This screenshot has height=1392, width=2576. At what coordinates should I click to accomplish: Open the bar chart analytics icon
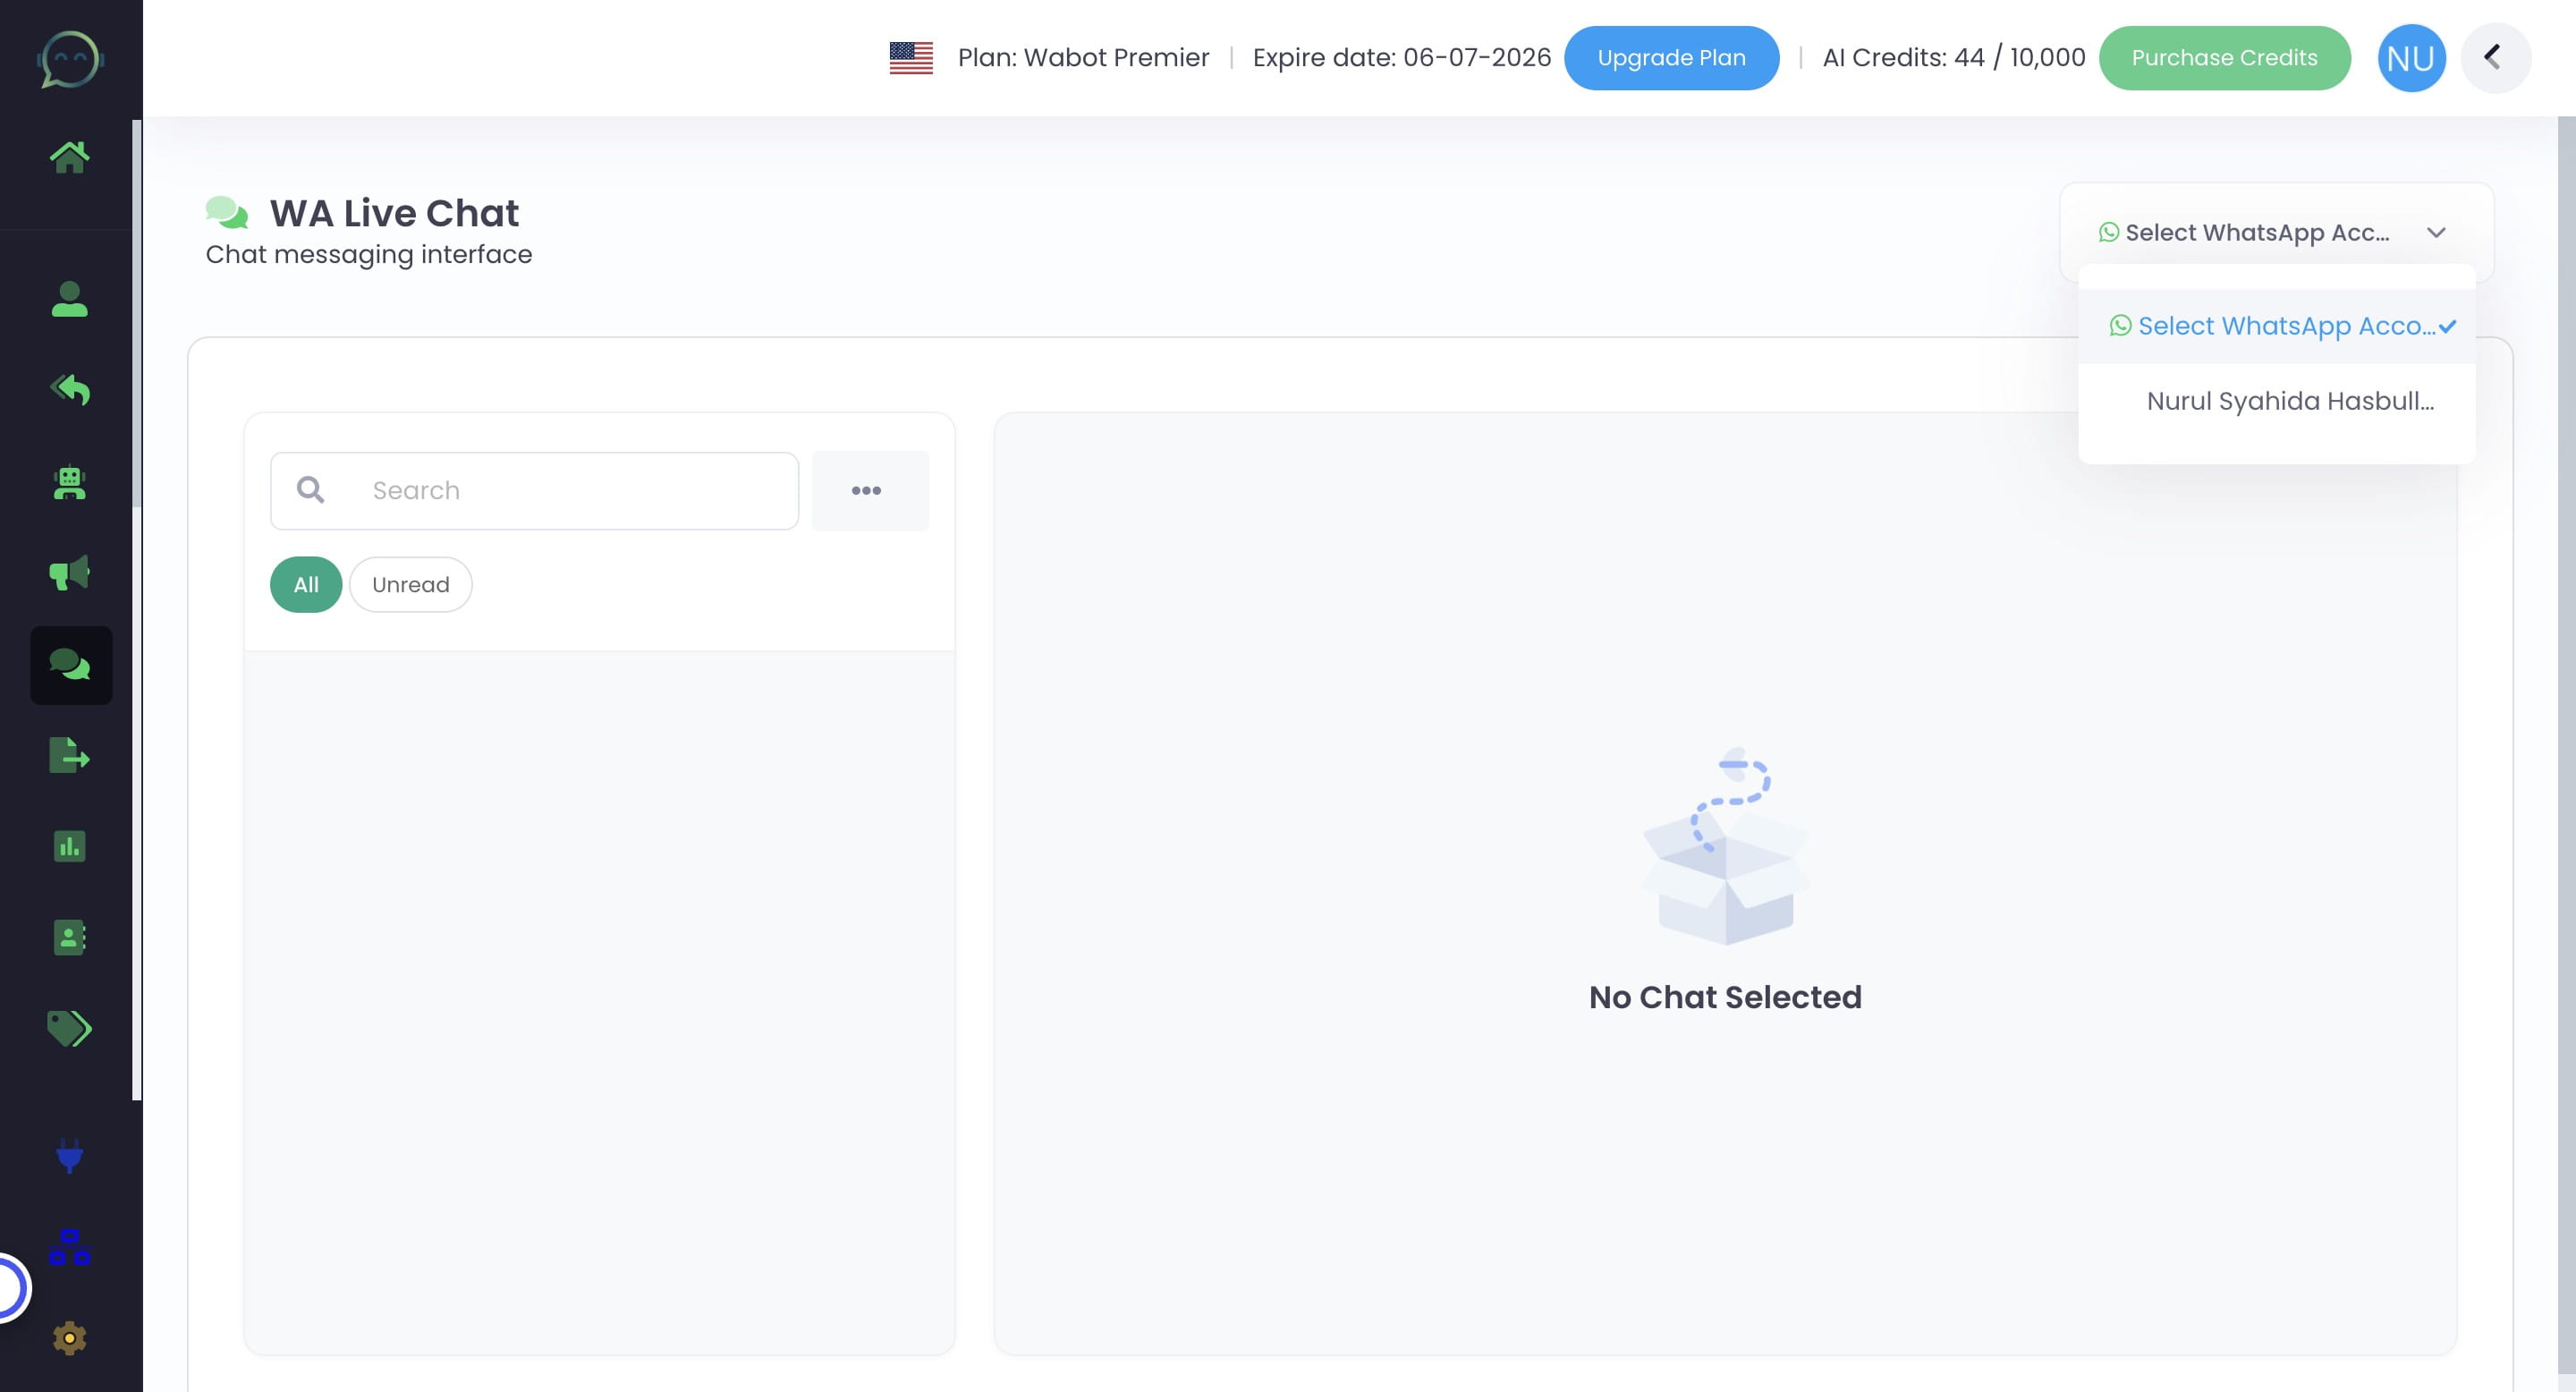69,847
